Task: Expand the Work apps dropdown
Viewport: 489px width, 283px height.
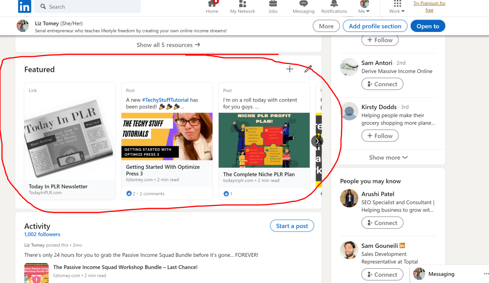Action: tap(397, 11)
